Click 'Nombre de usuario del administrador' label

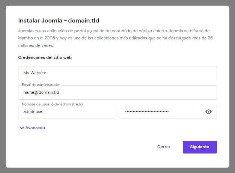point(53,104)
